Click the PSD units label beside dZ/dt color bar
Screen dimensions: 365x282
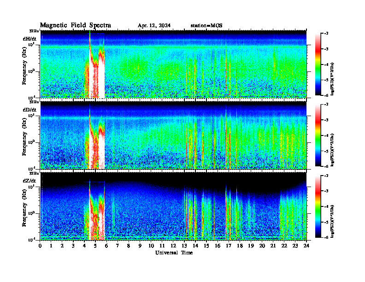tap(332, 221)
